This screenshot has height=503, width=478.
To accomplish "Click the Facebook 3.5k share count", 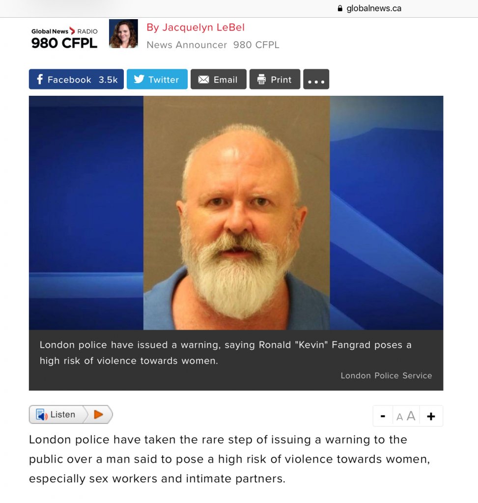I will pos(108,80).
